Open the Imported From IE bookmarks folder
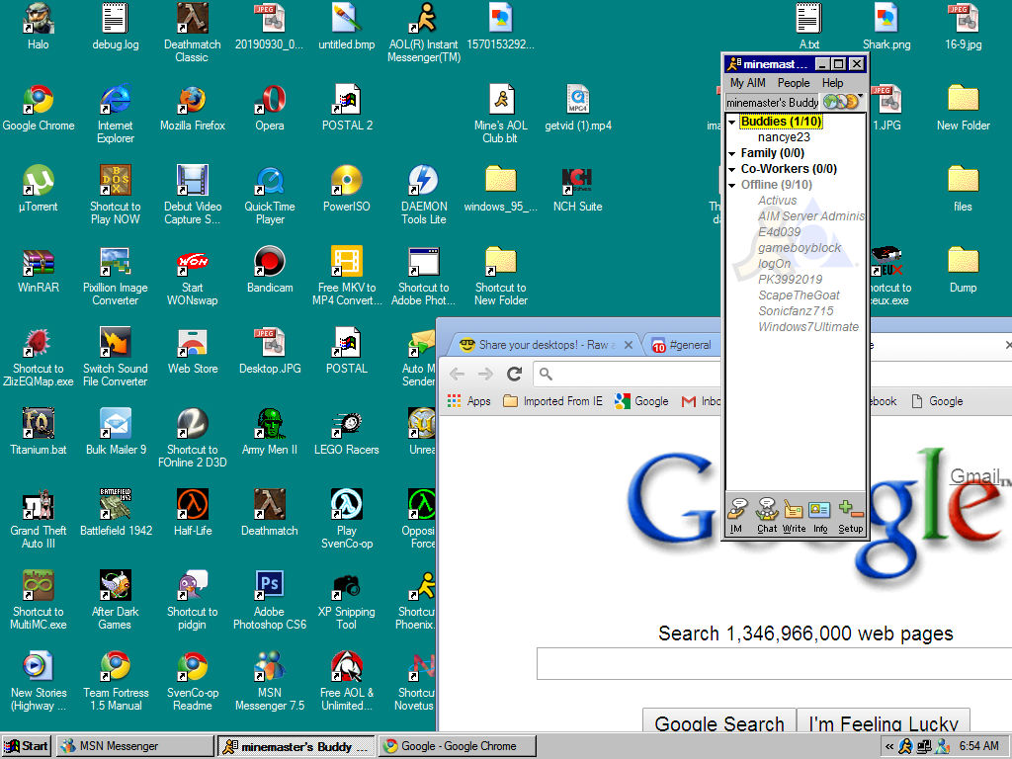 click(552, 401)
